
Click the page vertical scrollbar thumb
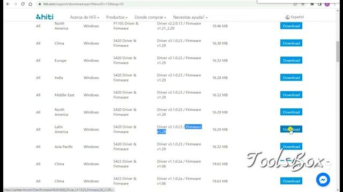[x=338, y=51]
